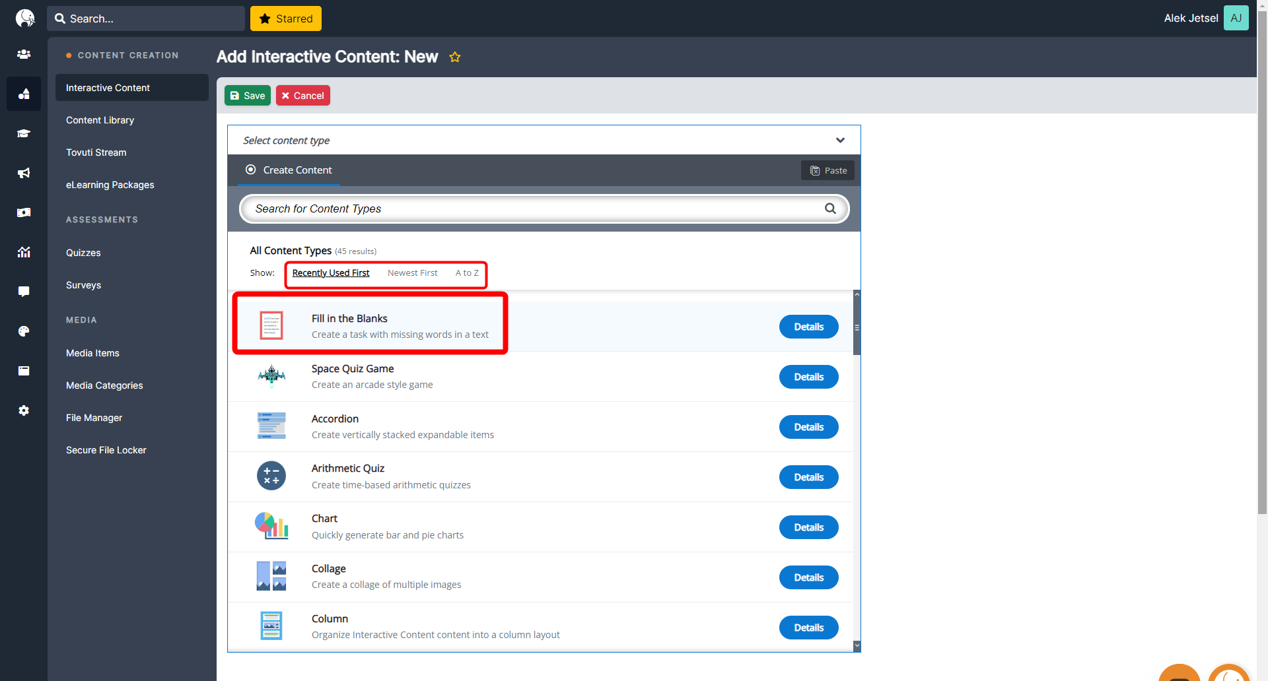
Task: Click the magnifier in Search for Content Types
Action: pos(830,209)
